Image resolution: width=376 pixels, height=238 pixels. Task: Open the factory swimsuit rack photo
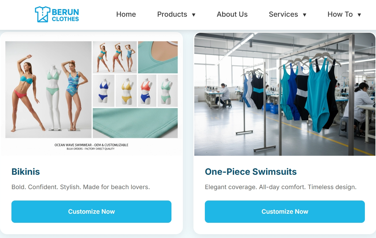tap(285, 94)
